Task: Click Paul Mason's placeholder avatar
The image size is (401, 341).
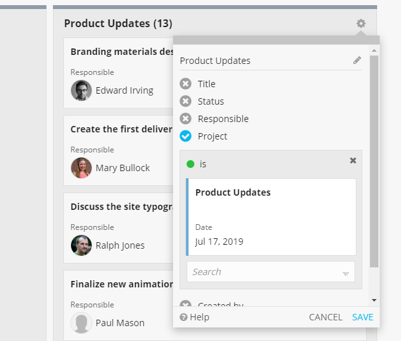Action: [x=81, y=323]
